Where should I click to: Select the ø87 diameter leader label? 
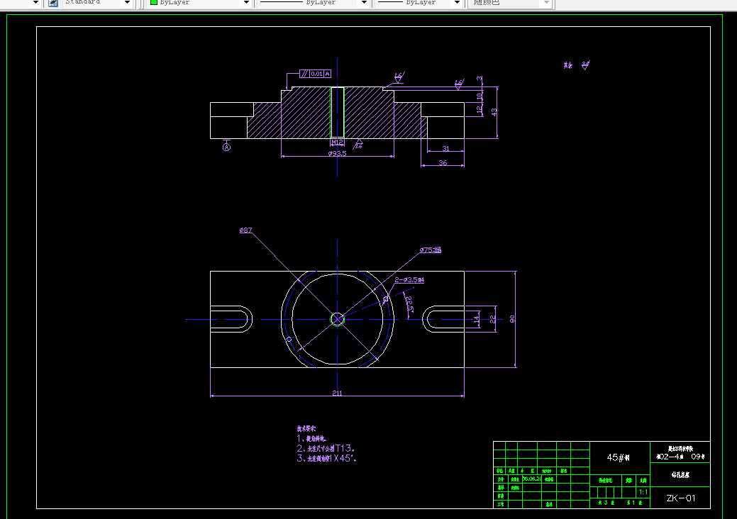coord(246,230)
